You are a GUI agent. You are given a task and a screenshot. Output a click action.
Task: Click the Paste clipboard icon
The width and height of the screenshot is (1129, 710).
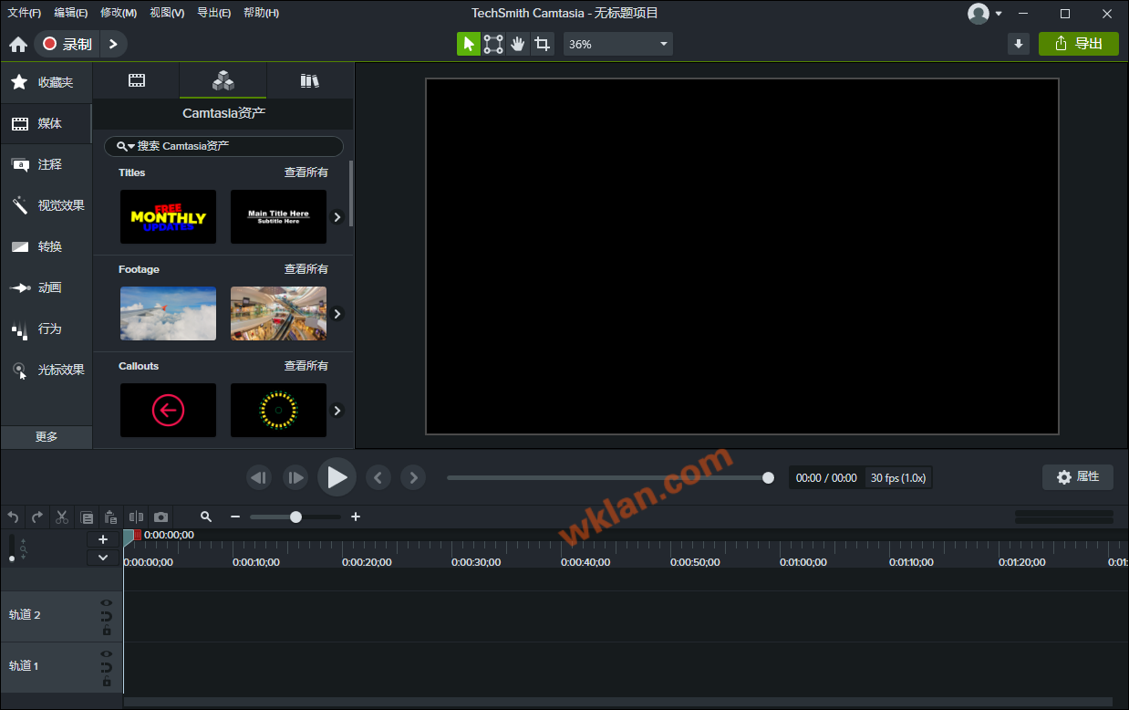tap(110, 517)
